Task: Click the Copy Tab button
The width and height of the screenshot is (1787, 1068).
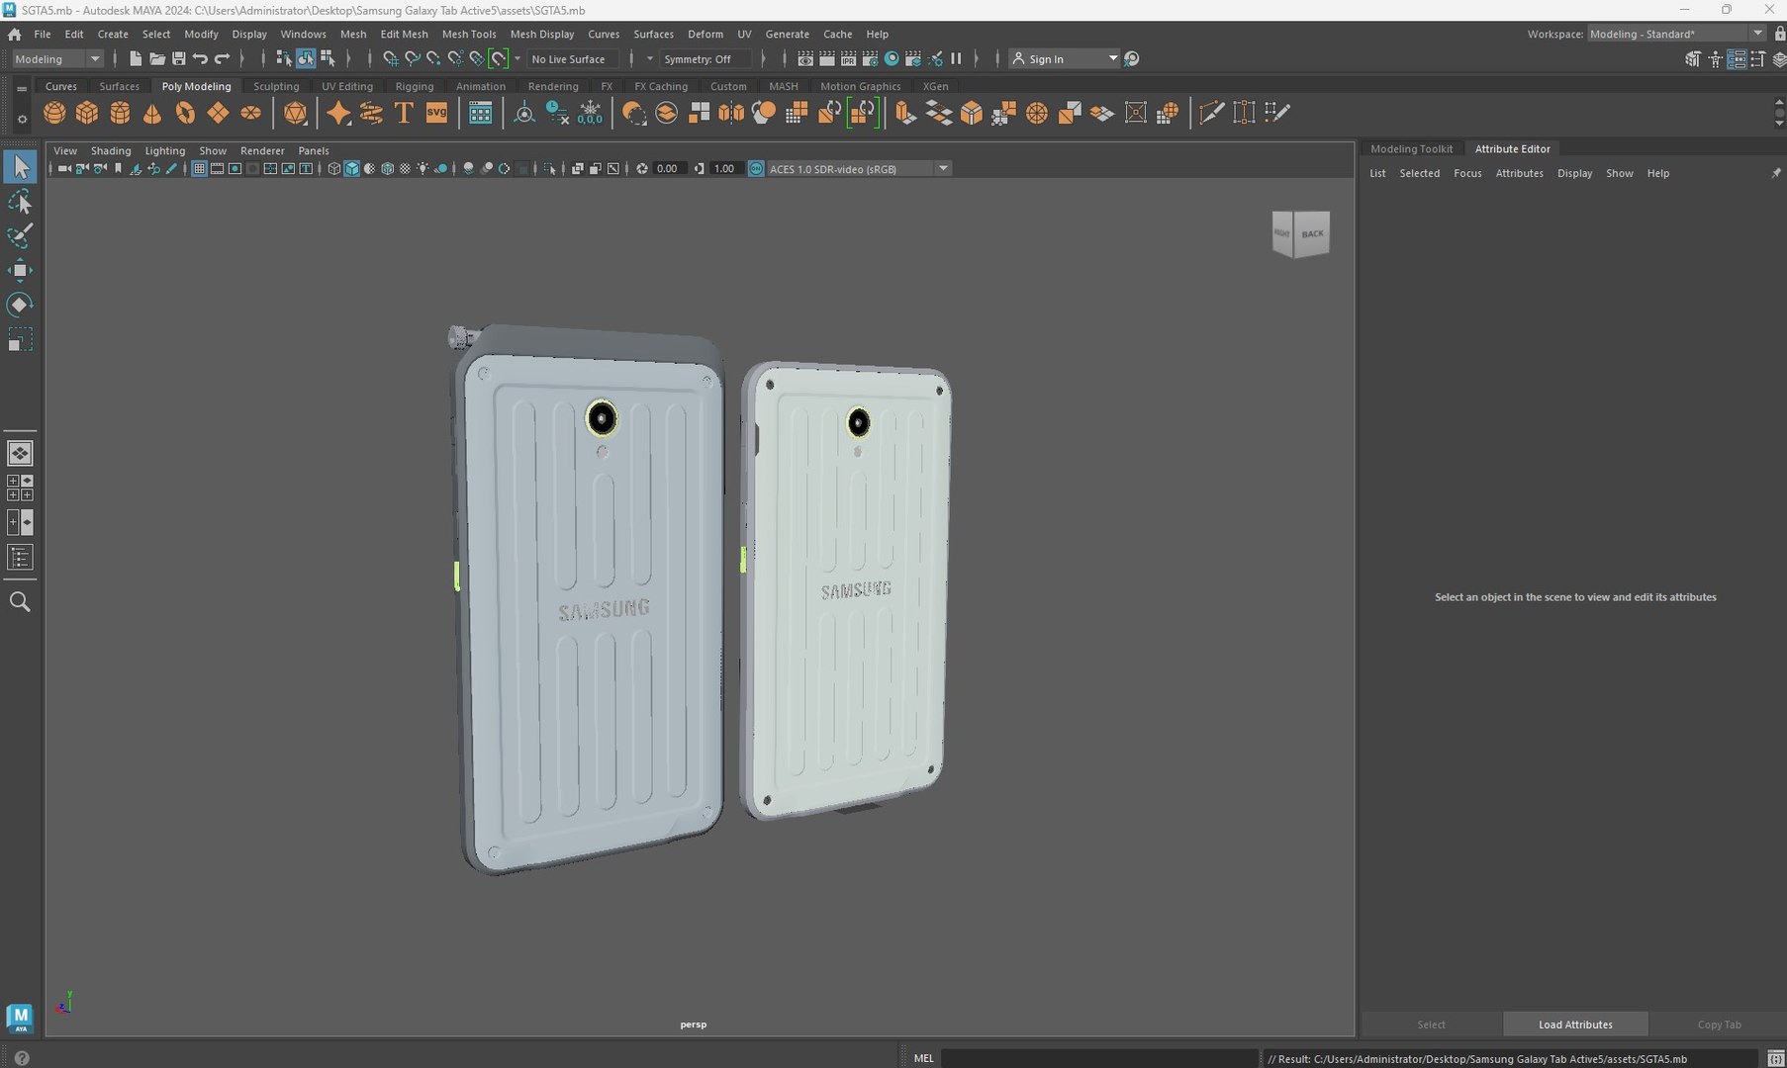Action: pyautogui.click(x=1719, y=1024)
